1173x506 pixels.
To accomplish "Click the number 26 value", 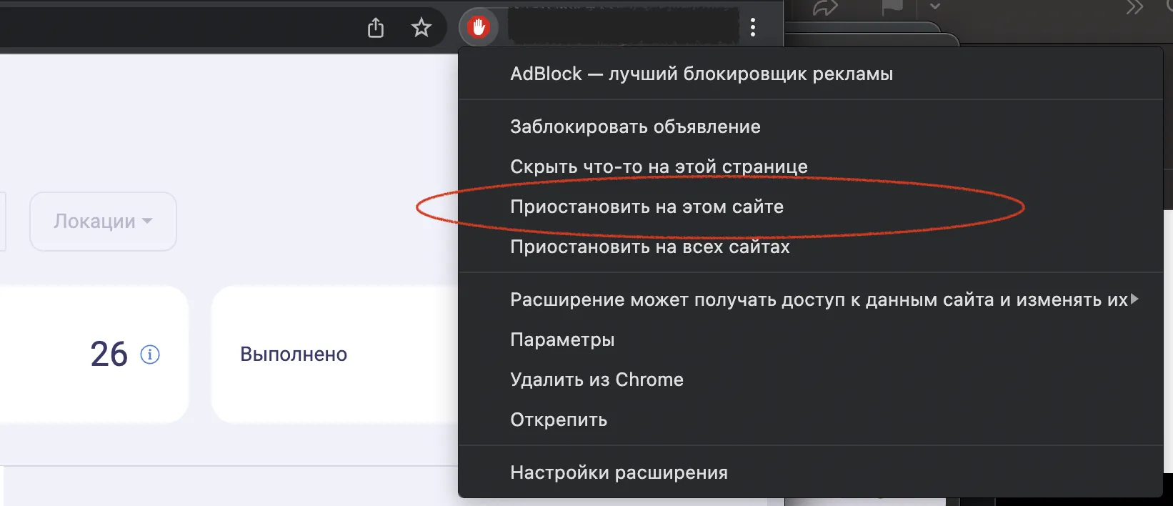I will click(109, 354).
